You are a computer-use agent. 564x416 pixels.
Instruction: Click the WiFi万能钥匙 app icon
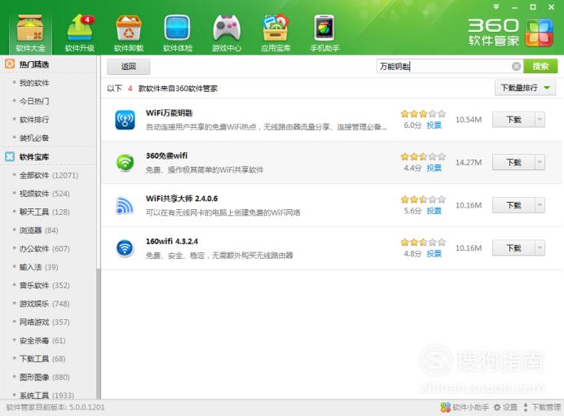point(125,120)
